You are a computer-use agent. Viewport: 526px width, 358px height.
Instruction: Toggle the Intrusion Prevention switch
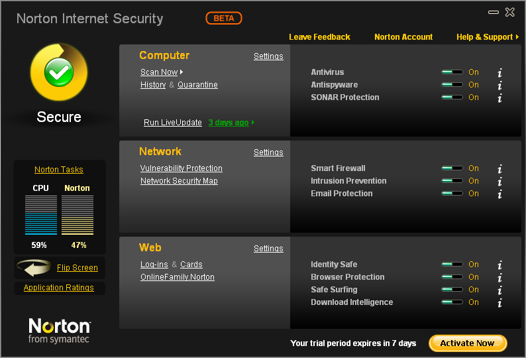tap(452, 181)
